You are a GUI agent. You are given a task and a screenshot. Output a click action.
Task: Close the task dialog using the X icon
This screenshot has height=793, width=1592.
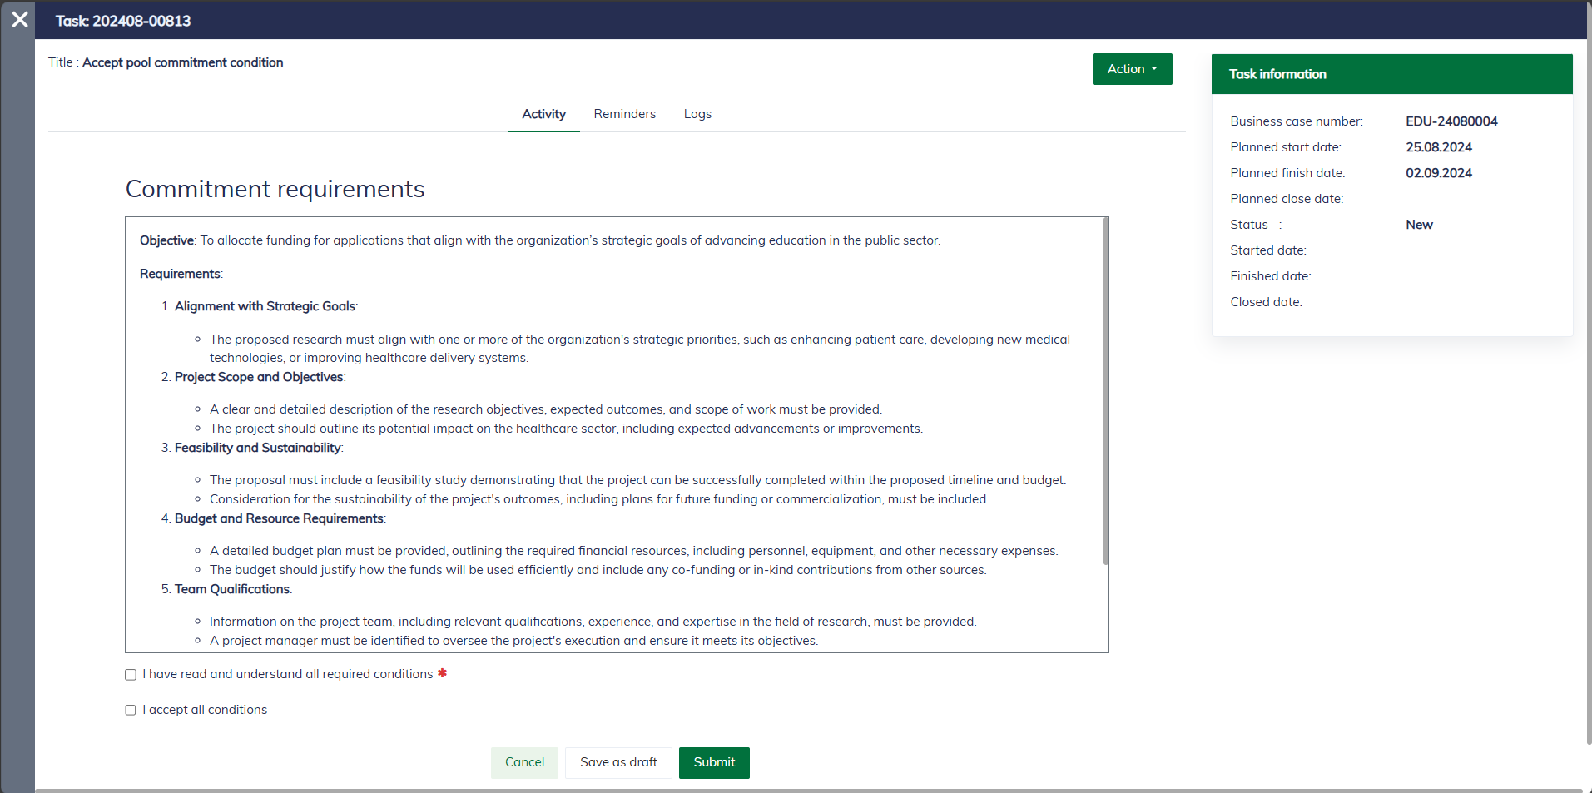pyautogui.click(x=19, y=19)
